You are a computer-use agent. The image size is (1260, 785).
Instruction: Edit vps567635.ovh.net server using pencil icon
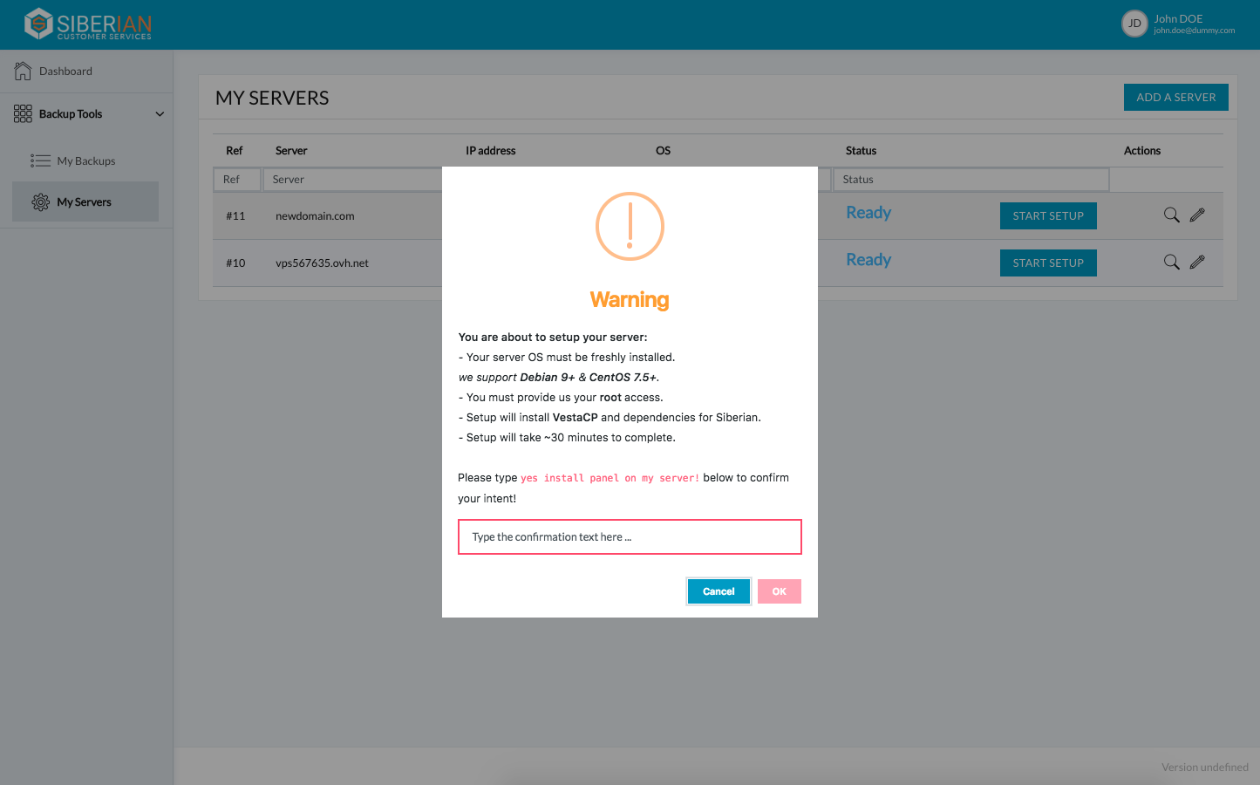1197,263
